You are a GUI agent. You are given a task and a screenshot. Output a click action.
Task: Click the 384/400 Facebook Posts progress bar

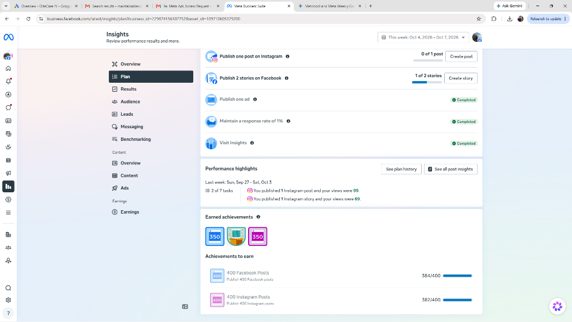457,276
